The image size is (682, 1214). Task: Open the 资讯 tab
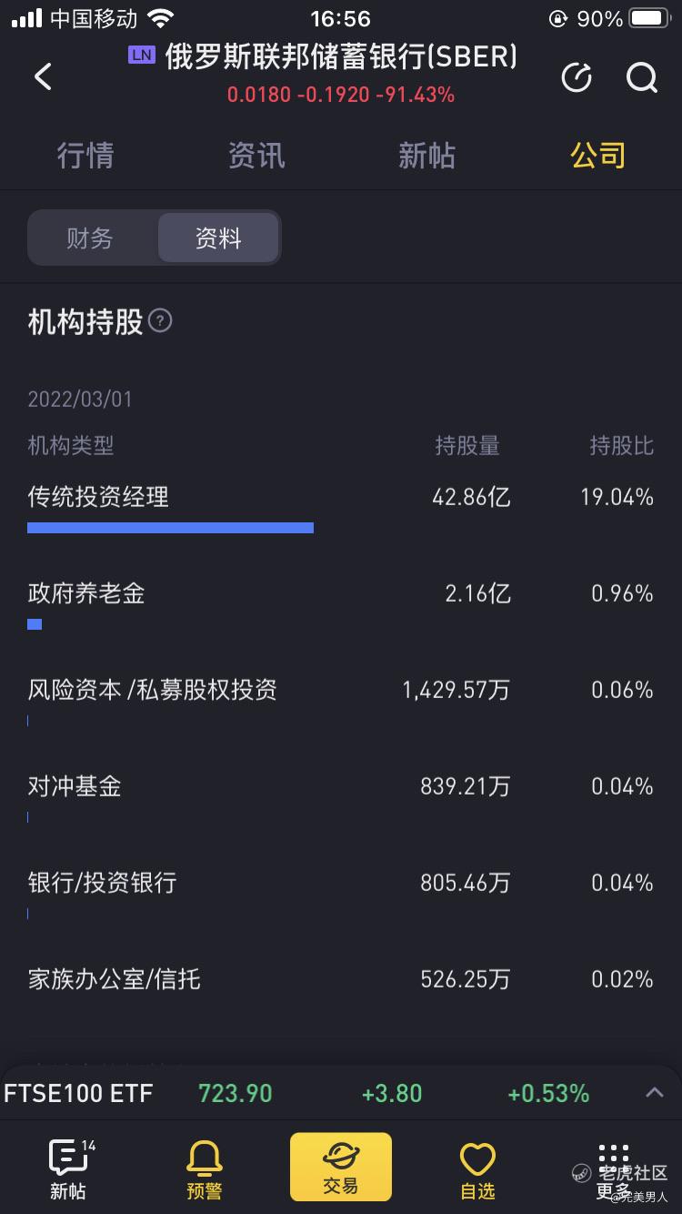click(256, 156)
